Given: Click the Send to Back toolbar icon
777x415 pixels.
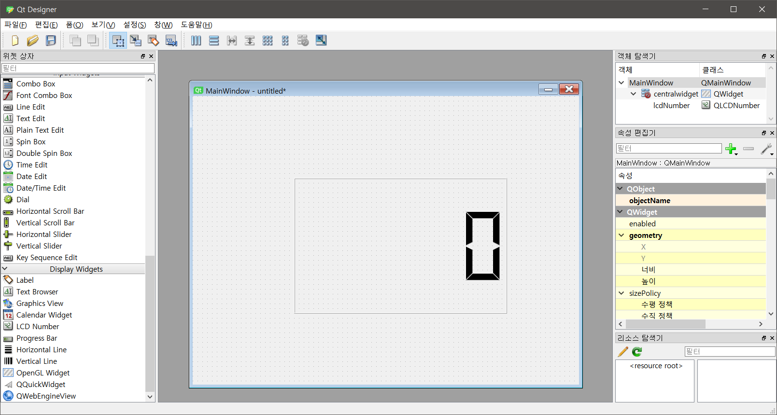Looking at the screenshot, I should (75, 41).
